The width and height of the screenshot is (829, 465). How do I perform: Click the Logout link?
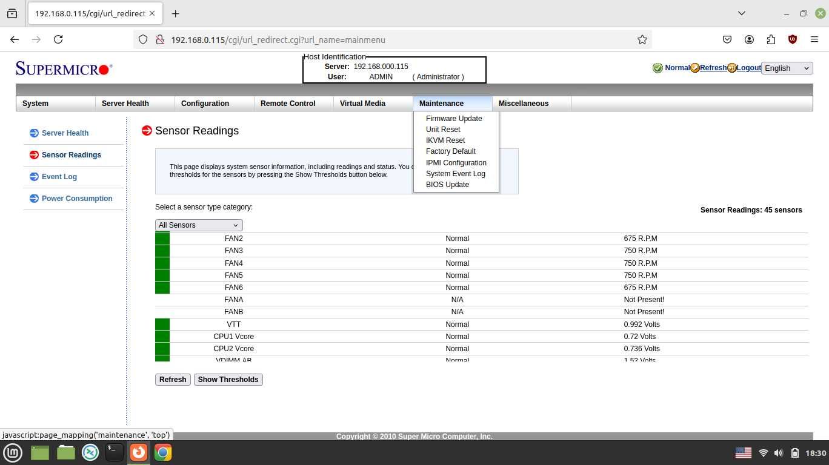pyautogui.click(x=749, y=68)
